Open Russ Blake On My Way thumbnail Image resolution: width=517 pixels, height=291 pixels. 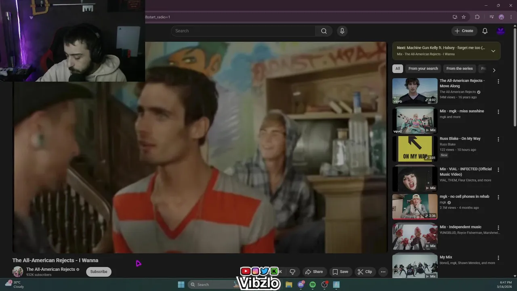click(415, 149)
